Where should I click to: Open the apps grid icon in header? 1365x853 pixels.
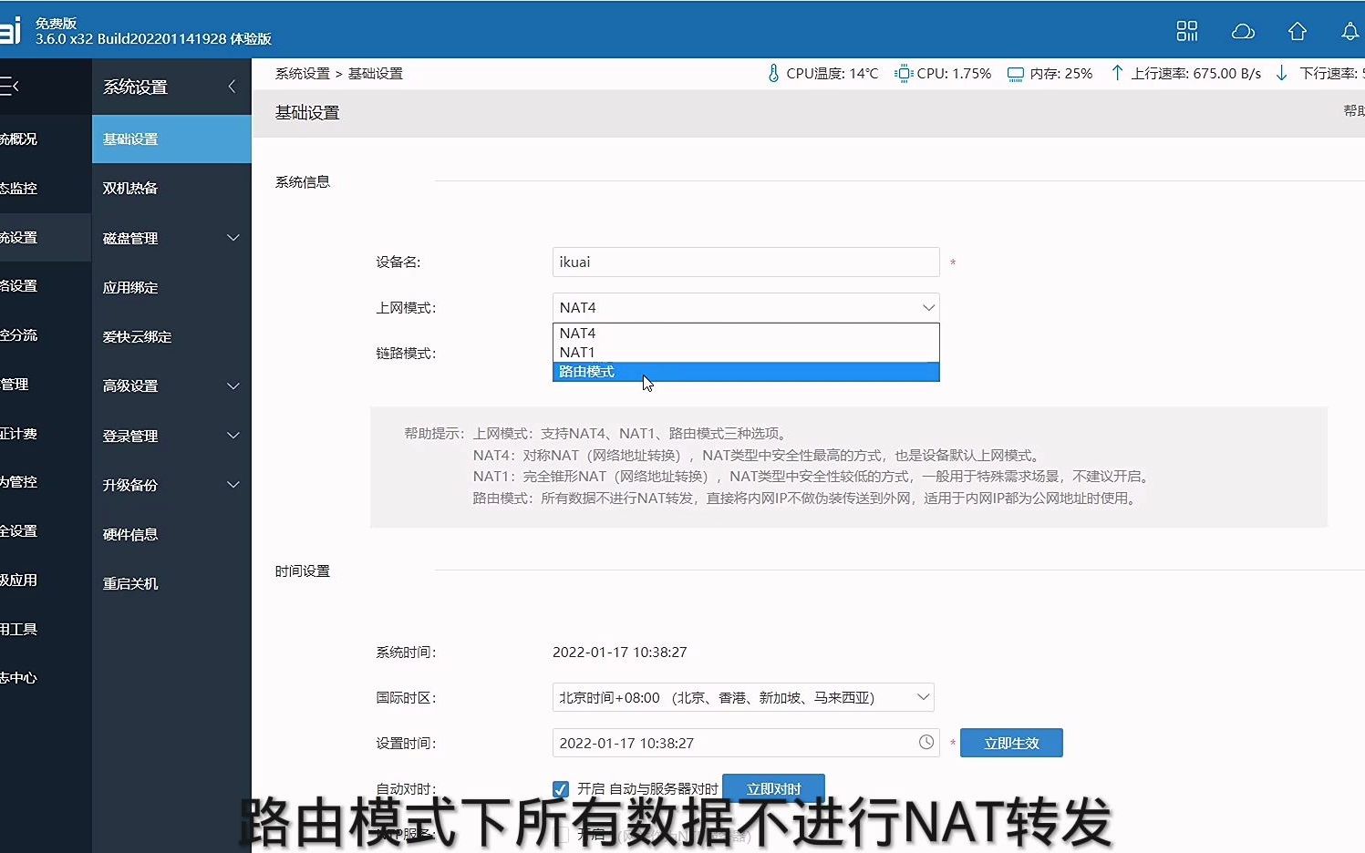coord(1186,31)
